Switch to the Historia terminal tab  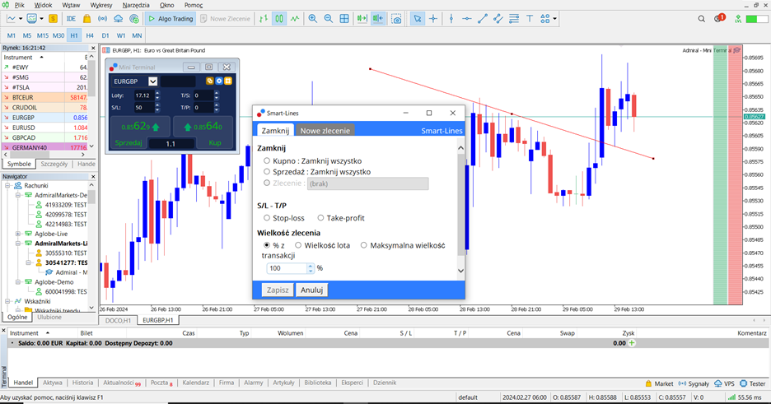coord(82,383)
